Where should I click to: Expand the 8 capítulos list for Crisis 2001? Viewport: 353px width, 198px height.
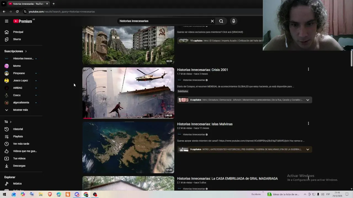point(308,100)
